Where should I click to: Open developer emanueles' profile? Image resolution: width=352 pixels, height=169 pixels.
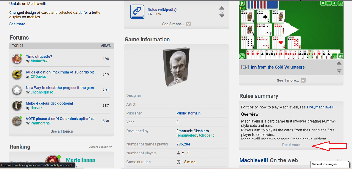pyautogui.click(x=186, y=135)
